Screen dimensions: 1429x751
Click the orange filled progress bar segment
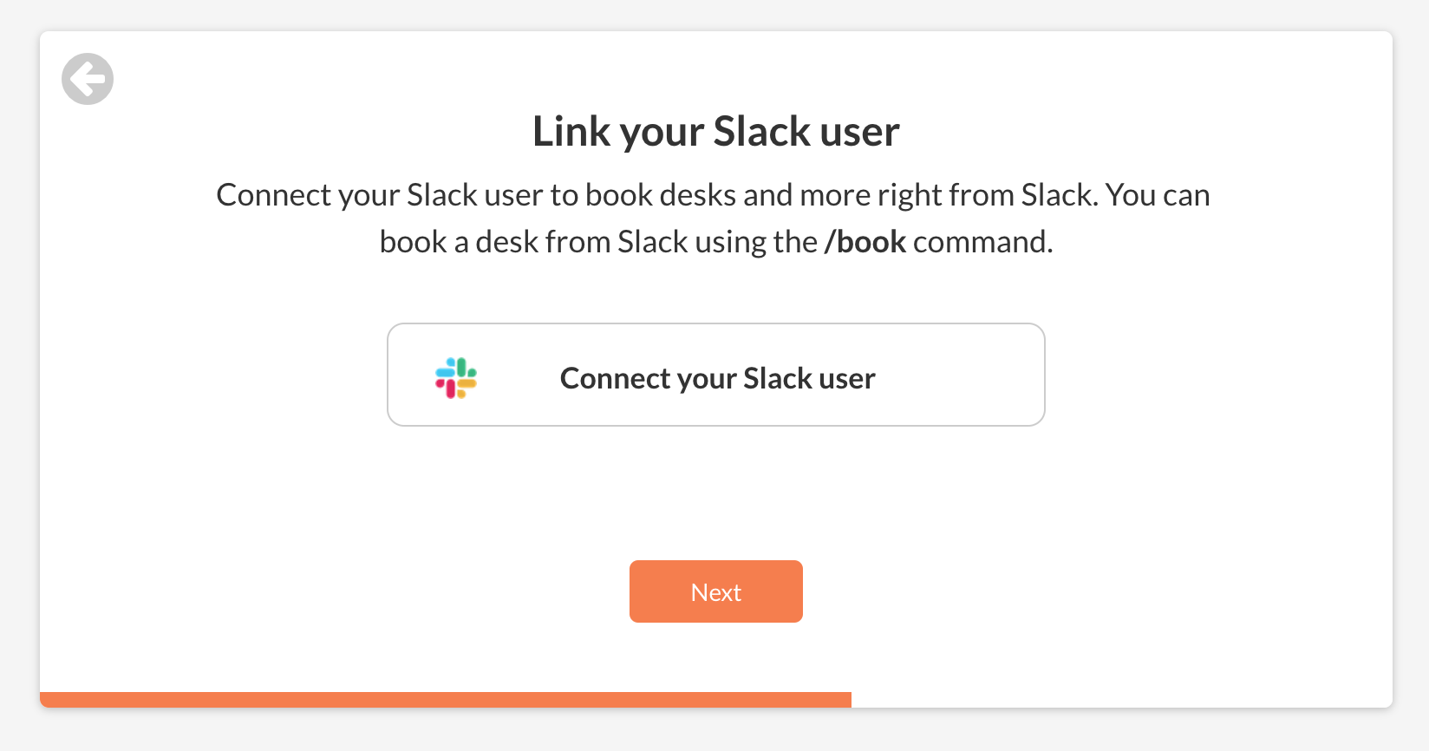coord(445,699)
